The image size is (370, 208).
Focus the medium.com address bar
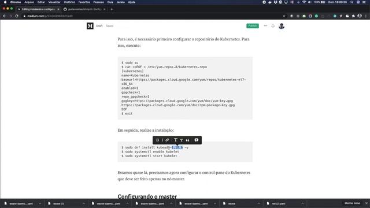151,16
